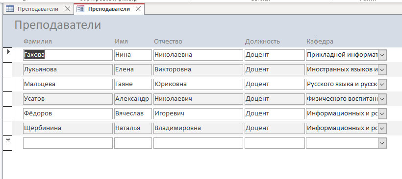Viewport: 402px width, 179px height.
Task: Click the Отчество column header label
Action: (168, 42)
